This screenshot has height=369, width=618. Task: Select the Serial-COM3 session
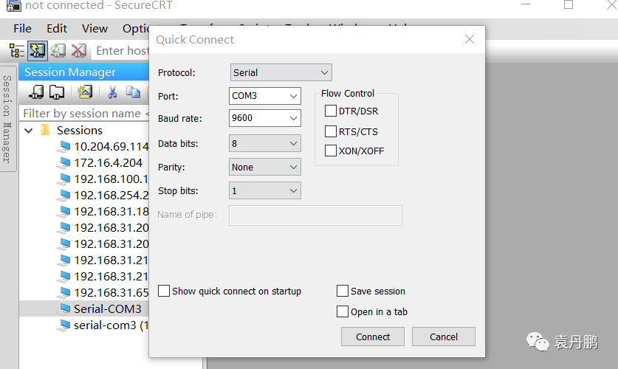(x=108, y=308)
